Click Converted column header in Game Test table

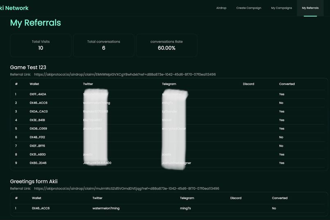(287, 84)
